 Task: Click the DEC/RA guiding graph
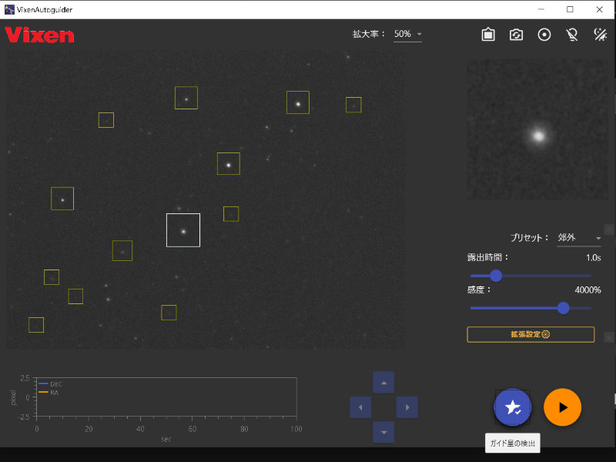click(166, 397)
